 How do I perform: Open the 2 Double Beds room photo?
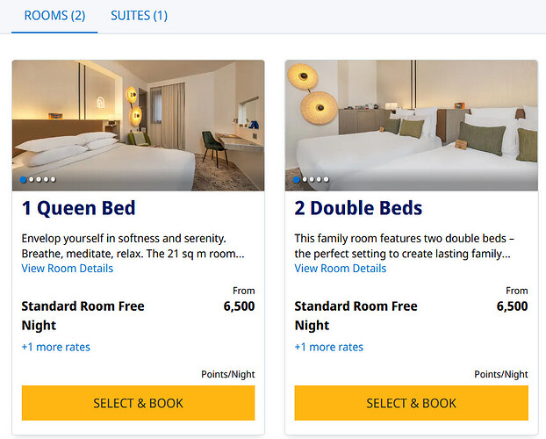tap(411, 126)
